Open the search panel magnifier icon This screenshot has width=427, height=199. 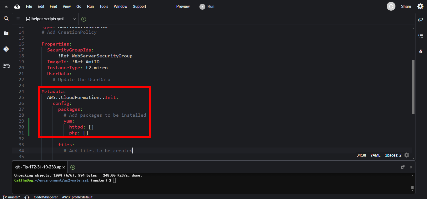[6, 19]
